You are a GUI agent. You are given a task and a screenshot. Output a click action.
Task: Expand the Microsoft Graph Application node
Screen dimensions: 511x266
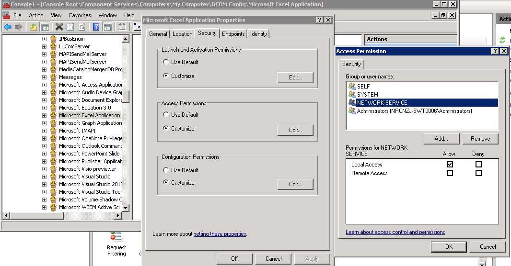tap(44, 123)
